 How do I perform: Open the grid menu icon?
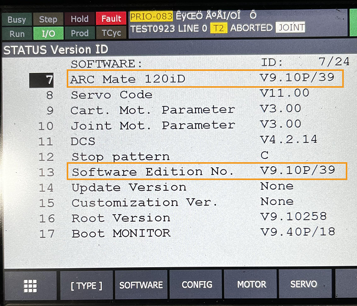coord(30,286)
